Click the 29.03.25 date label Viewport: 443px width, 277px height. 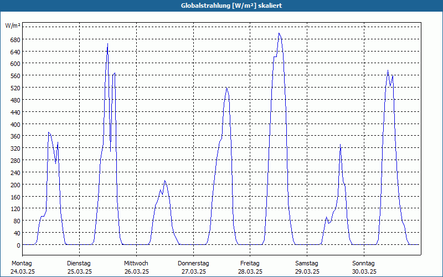(x=307, y=272)
